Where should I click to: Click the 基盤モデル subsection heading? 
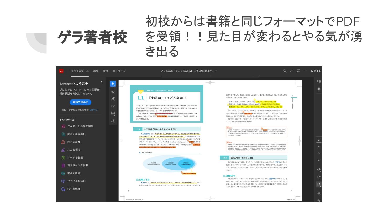[x=229, y=176]
